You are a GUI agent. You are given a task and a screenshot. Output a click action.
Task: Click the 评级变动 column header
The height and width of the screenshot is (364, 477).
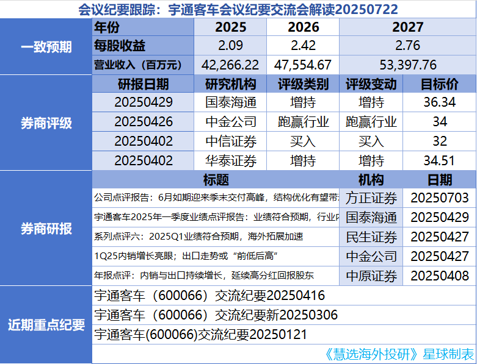371,84
